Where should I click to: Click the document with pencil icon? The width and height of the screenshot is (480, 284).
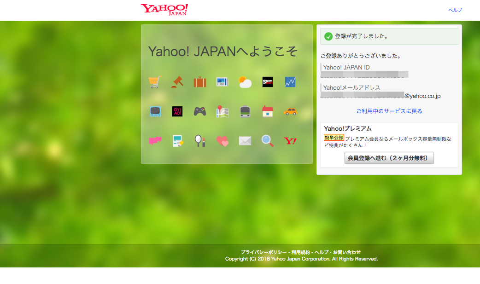(x=177, y=141)
